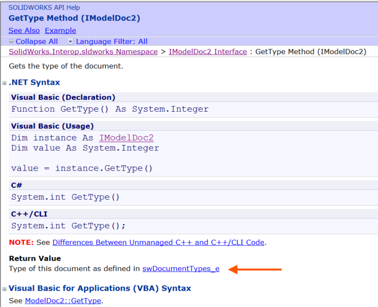Image resolution: width=378 pixels, height=307 pixels.
Task: Open SolidWorks.Interop.sldworks Namespace link
Action: click(x=83, y=52)
